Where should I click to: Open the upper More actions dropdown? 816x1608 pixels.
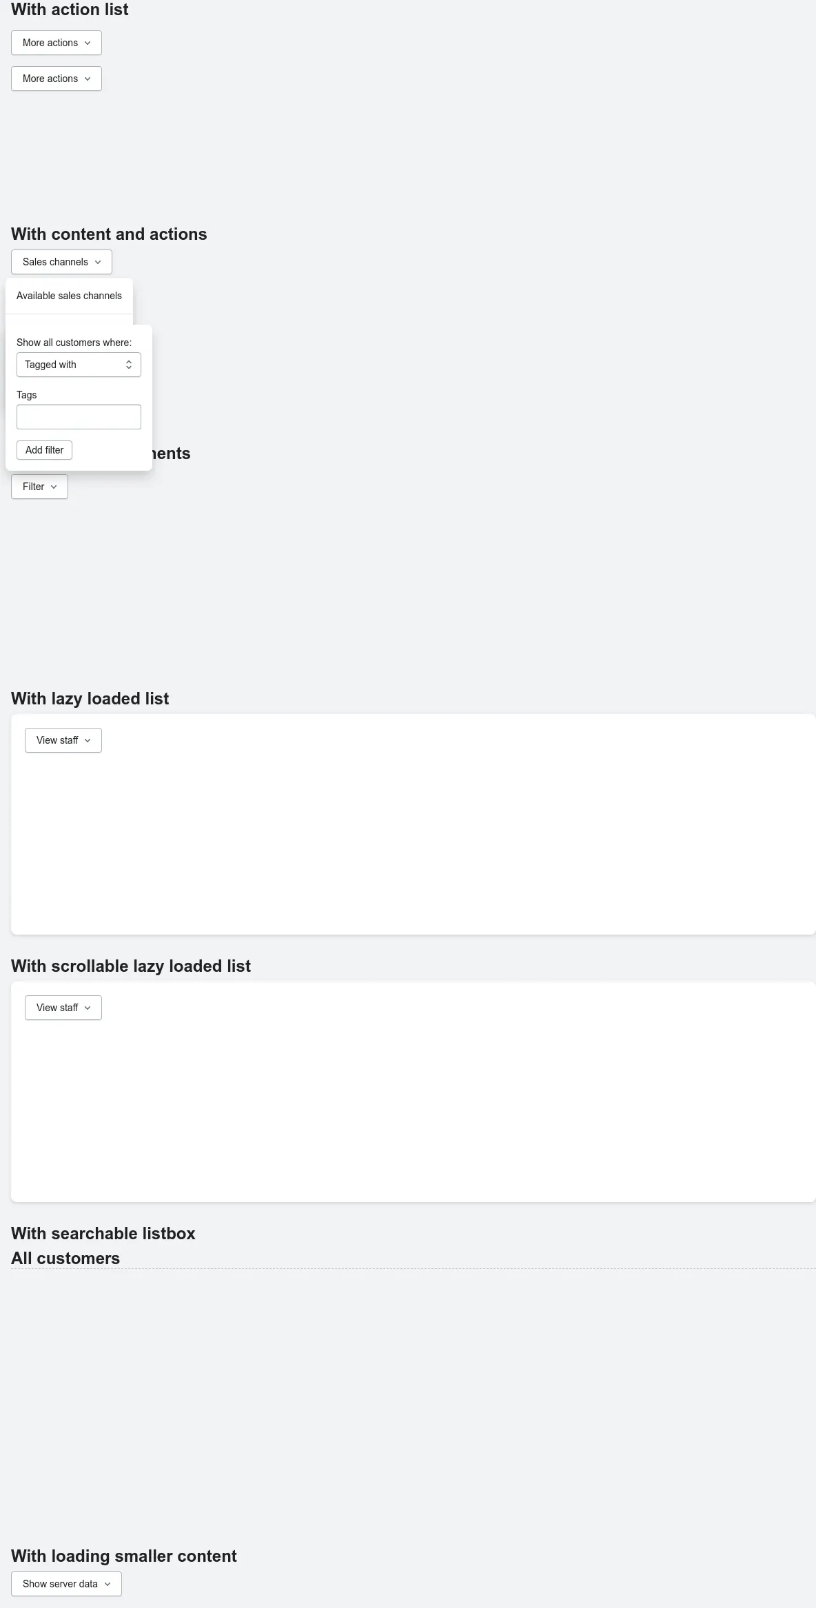57,43
